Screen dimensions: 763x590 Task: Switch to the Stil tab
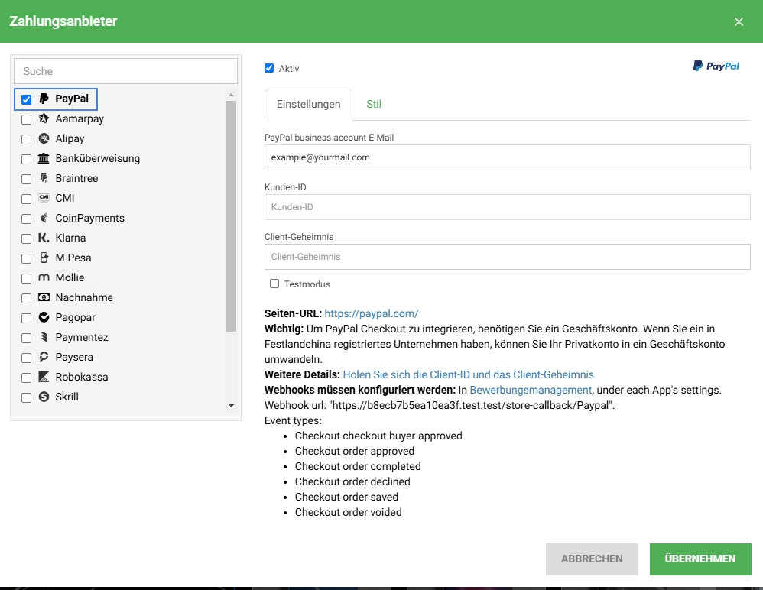coord(374,105)
